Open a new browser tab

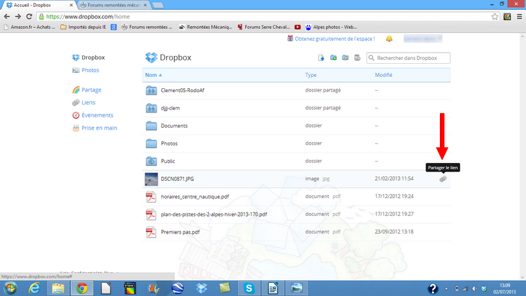click(x=158, y=5)
